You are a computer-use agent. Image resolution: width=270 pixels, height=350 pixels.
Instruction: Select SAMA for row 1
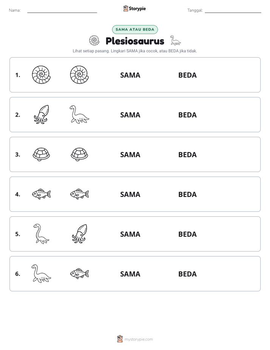[130, 75]
